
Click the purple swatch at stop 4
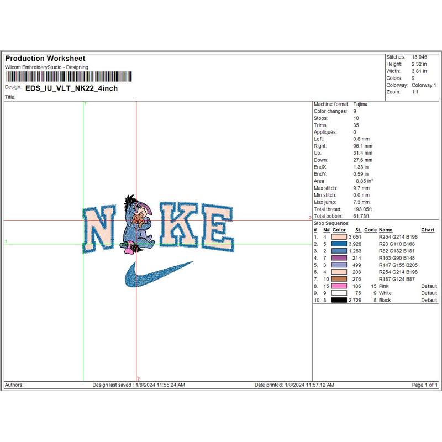coord(339,258)
